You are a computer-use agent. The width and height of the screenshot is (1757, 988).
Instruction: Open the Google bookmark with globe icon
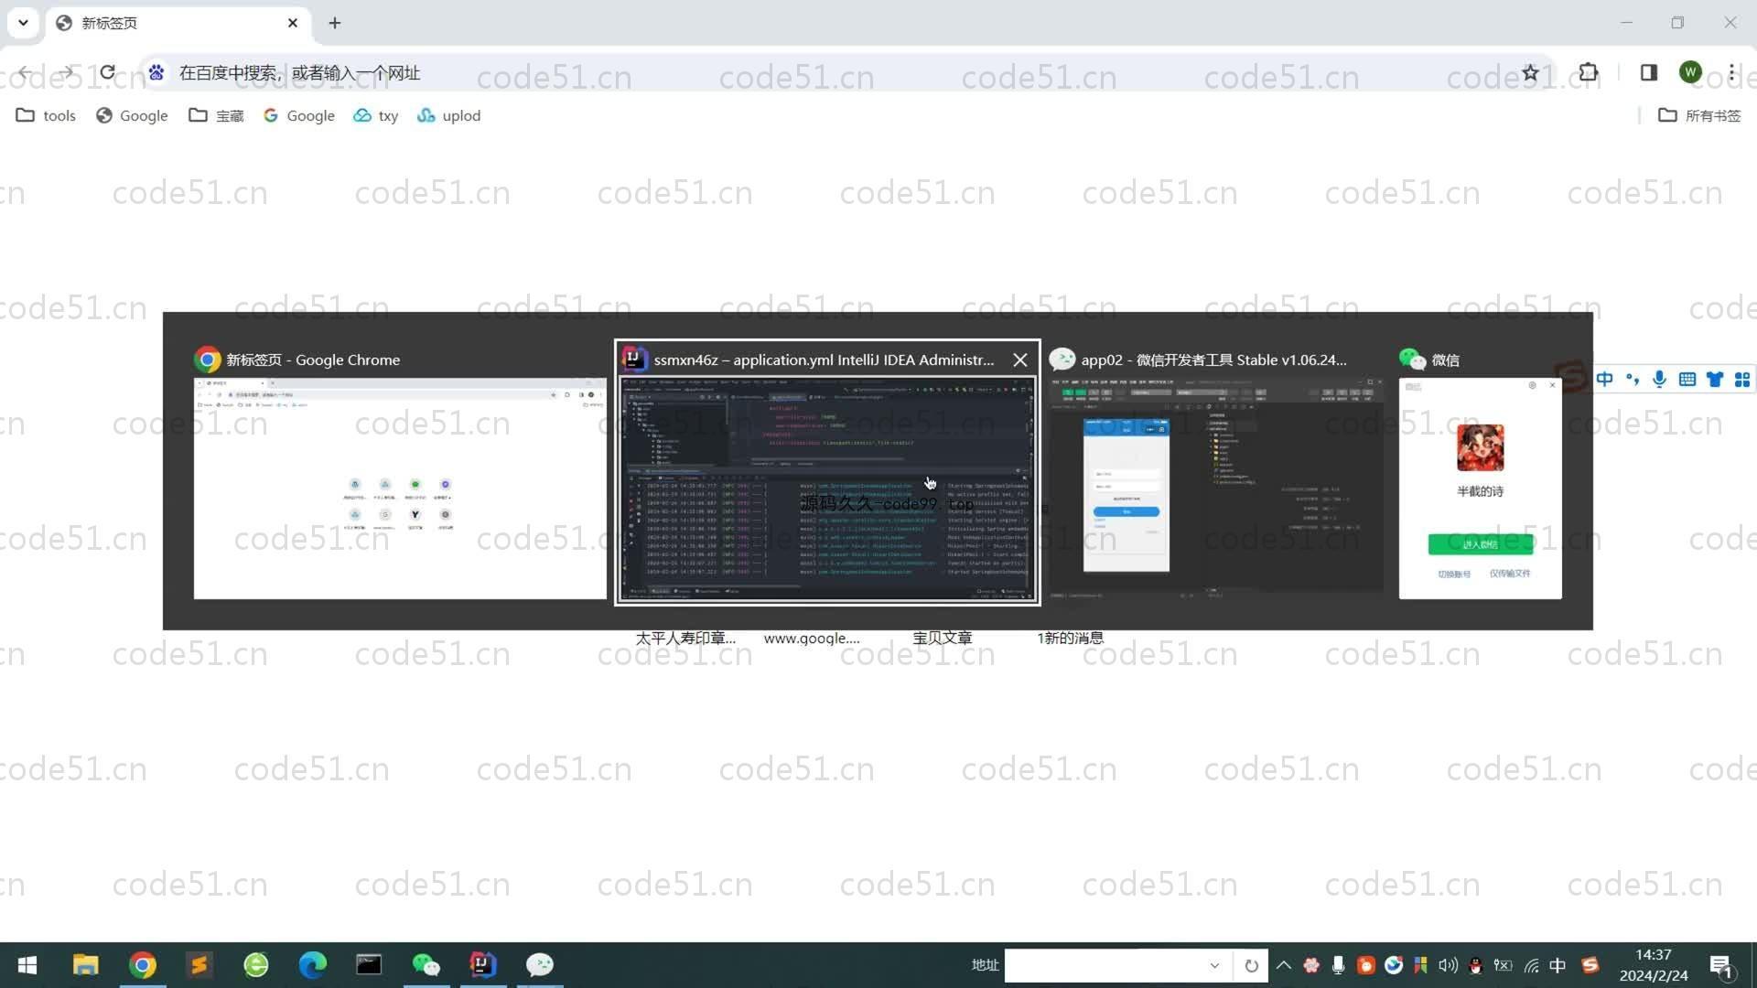tap(132, 115)
